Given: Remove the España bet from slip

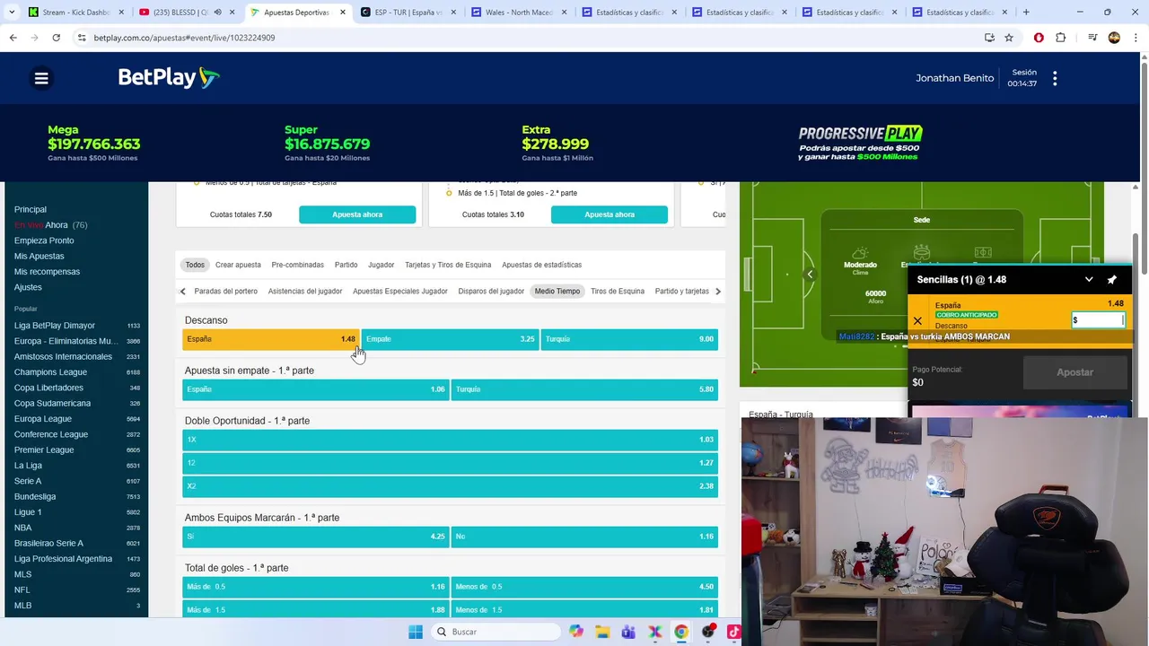Looking at the screenshot, I should [917, 320].
